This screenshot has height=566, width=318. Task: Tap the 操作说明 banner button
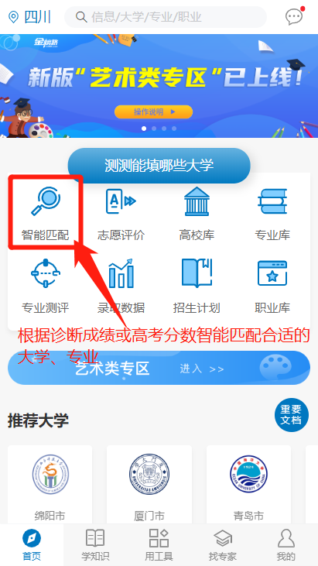pyautogui.click(x=154, y=112)
